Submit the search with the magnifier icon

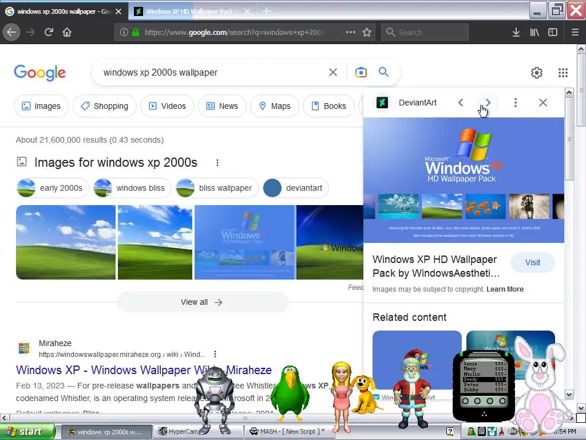(384, 72)
